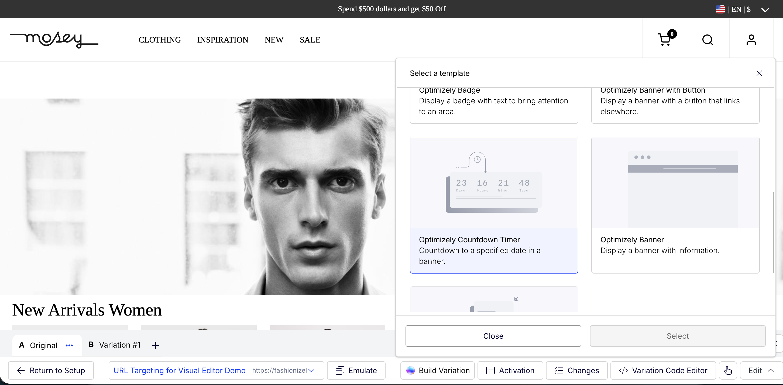Image resolution: width=783 pixels, height=385 pixels.
Task: Close the Select a template panel
Action: [x=759, y=73]
